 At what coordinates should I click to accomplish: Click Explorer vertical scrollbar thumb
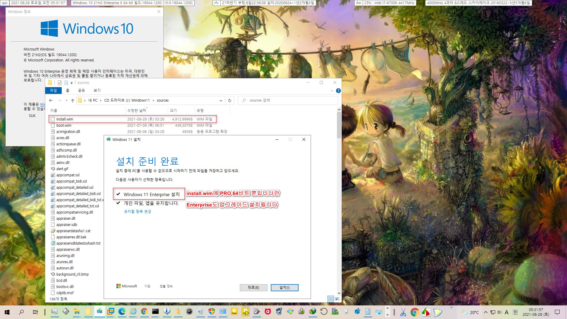point(339,125)
